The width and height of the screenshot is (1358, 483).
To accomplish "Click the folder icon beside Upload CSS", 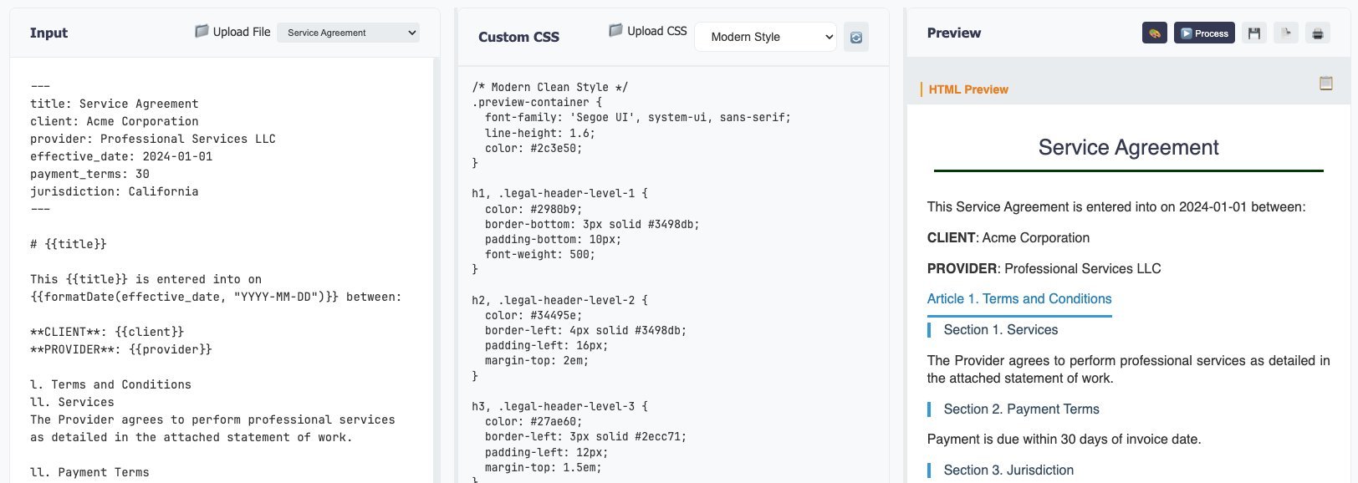I will coord(616,30).
